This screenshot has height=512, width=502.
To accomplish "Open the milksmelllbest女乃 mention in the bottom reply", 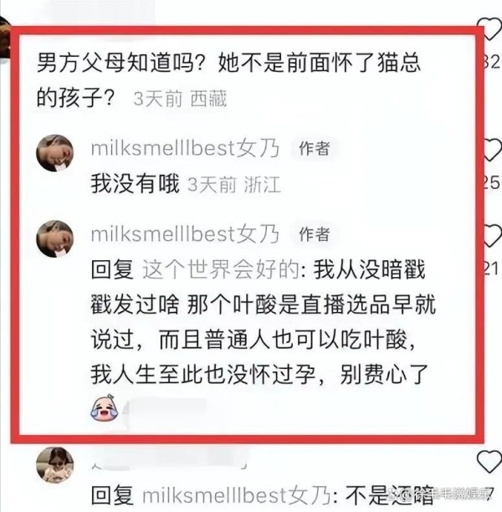I will point(237,495).
